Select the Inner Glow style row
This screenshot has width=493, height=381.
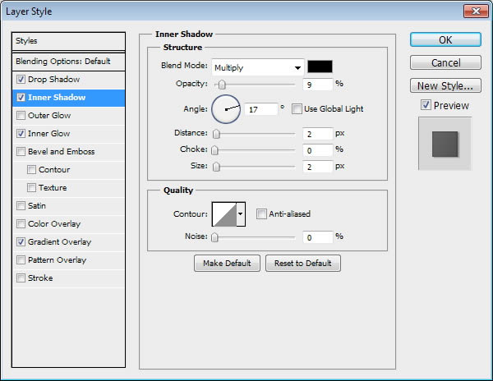click(68, 134)
